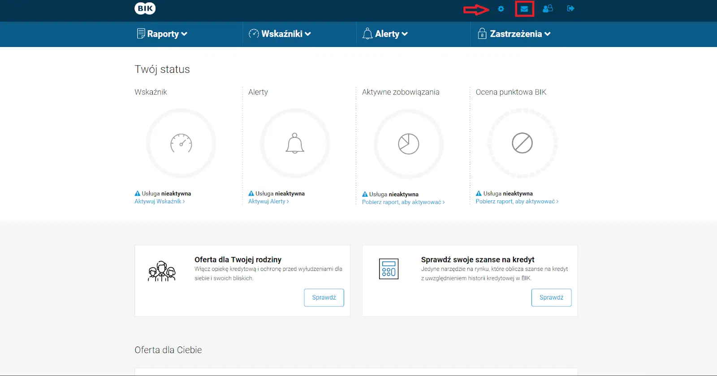Click Usługa nieaktywna text under Alerty

click(x=280, y=194)
